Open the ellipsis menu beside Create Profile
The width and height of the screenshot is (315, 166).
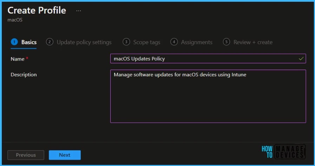click(79, 11)
